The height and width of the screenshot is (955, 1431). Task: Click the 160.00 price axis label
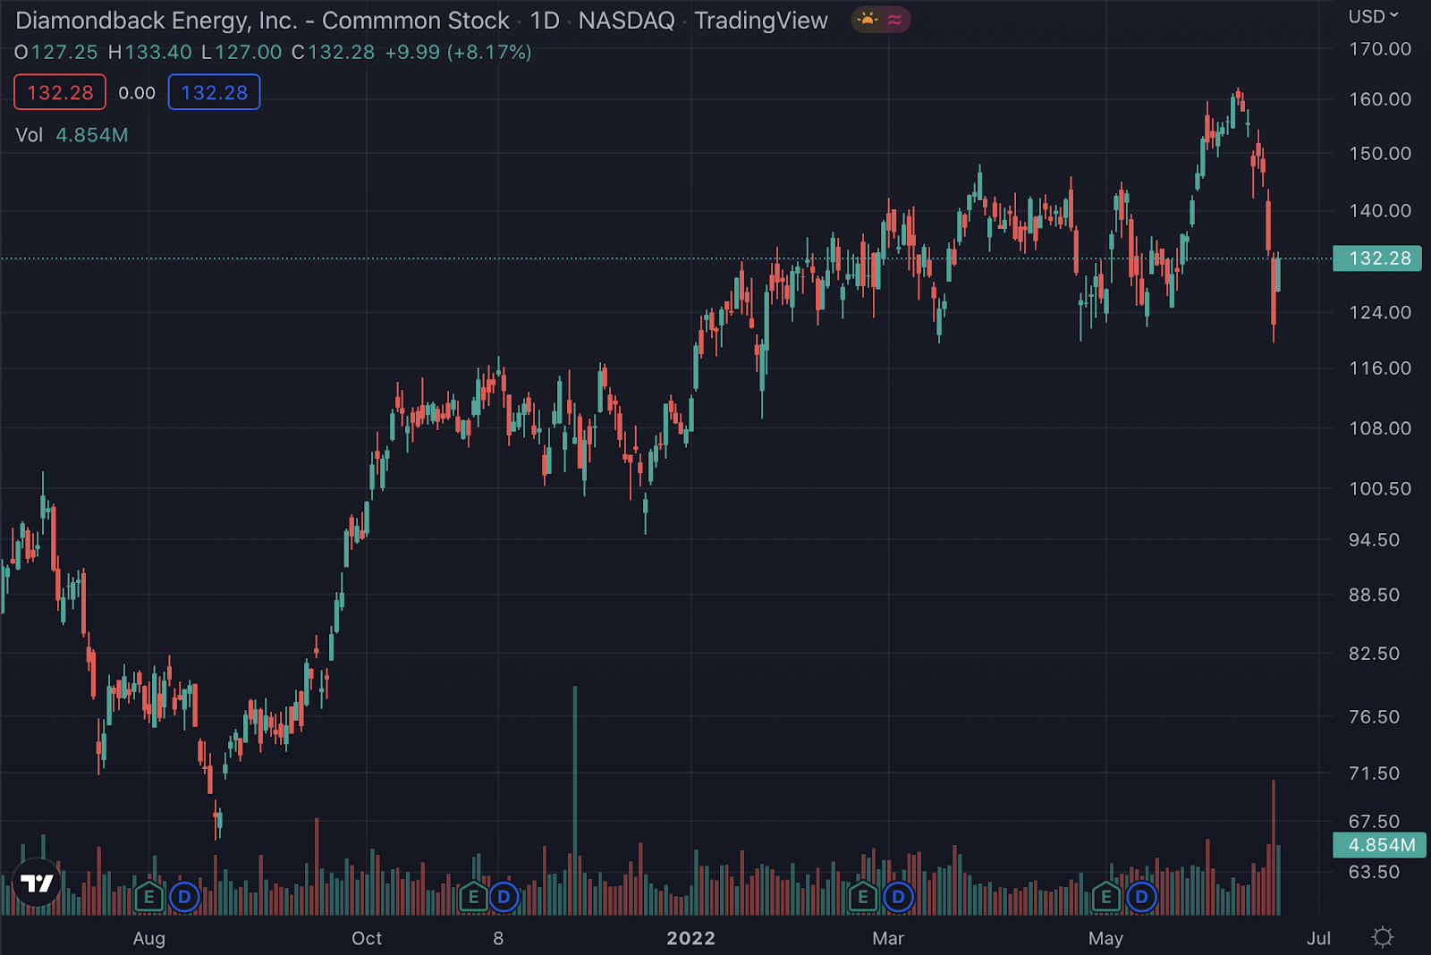pos(1380,99)
